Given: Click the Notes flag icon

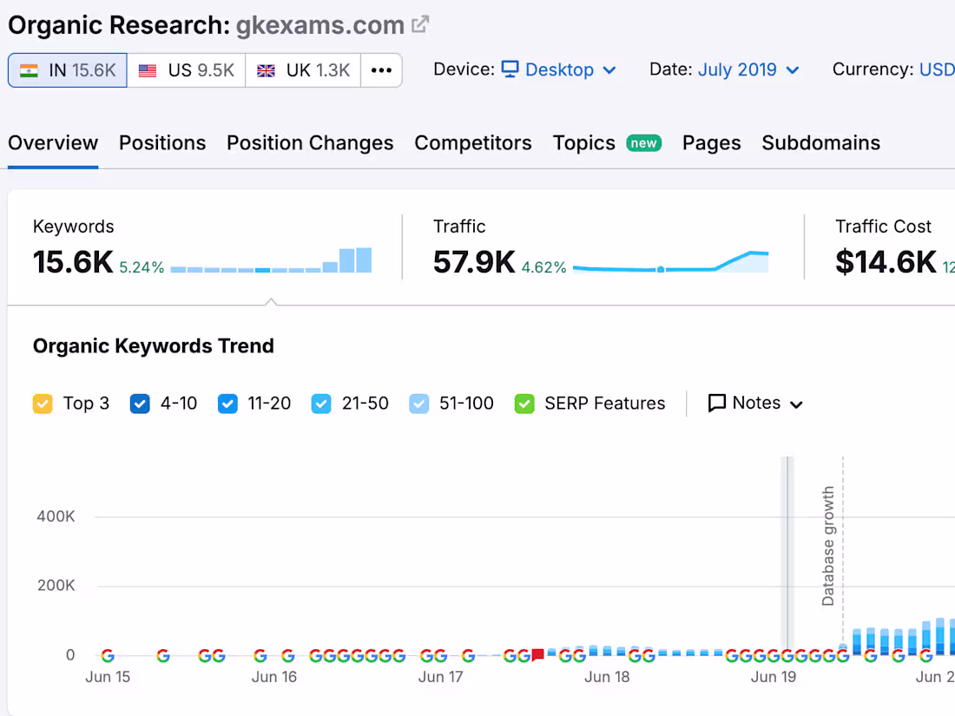Looking at the screenshot, I should coord(716,402).
